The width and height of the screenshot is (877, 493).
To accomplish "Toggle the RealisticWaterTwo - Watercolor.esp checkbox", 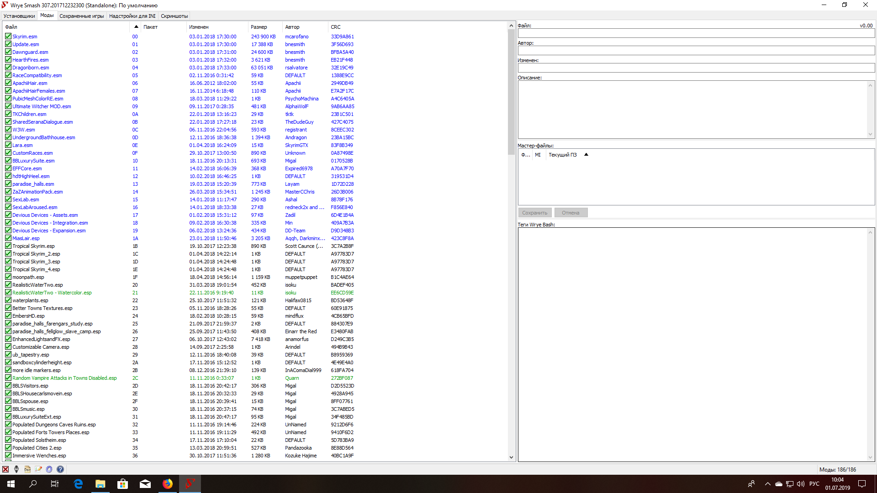I will (x=8, y=293).
